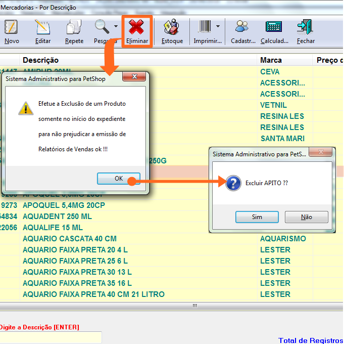Click the Marca column header
Image resolution: width=344 pixels, height=344 pixels.
click(271, 60)
